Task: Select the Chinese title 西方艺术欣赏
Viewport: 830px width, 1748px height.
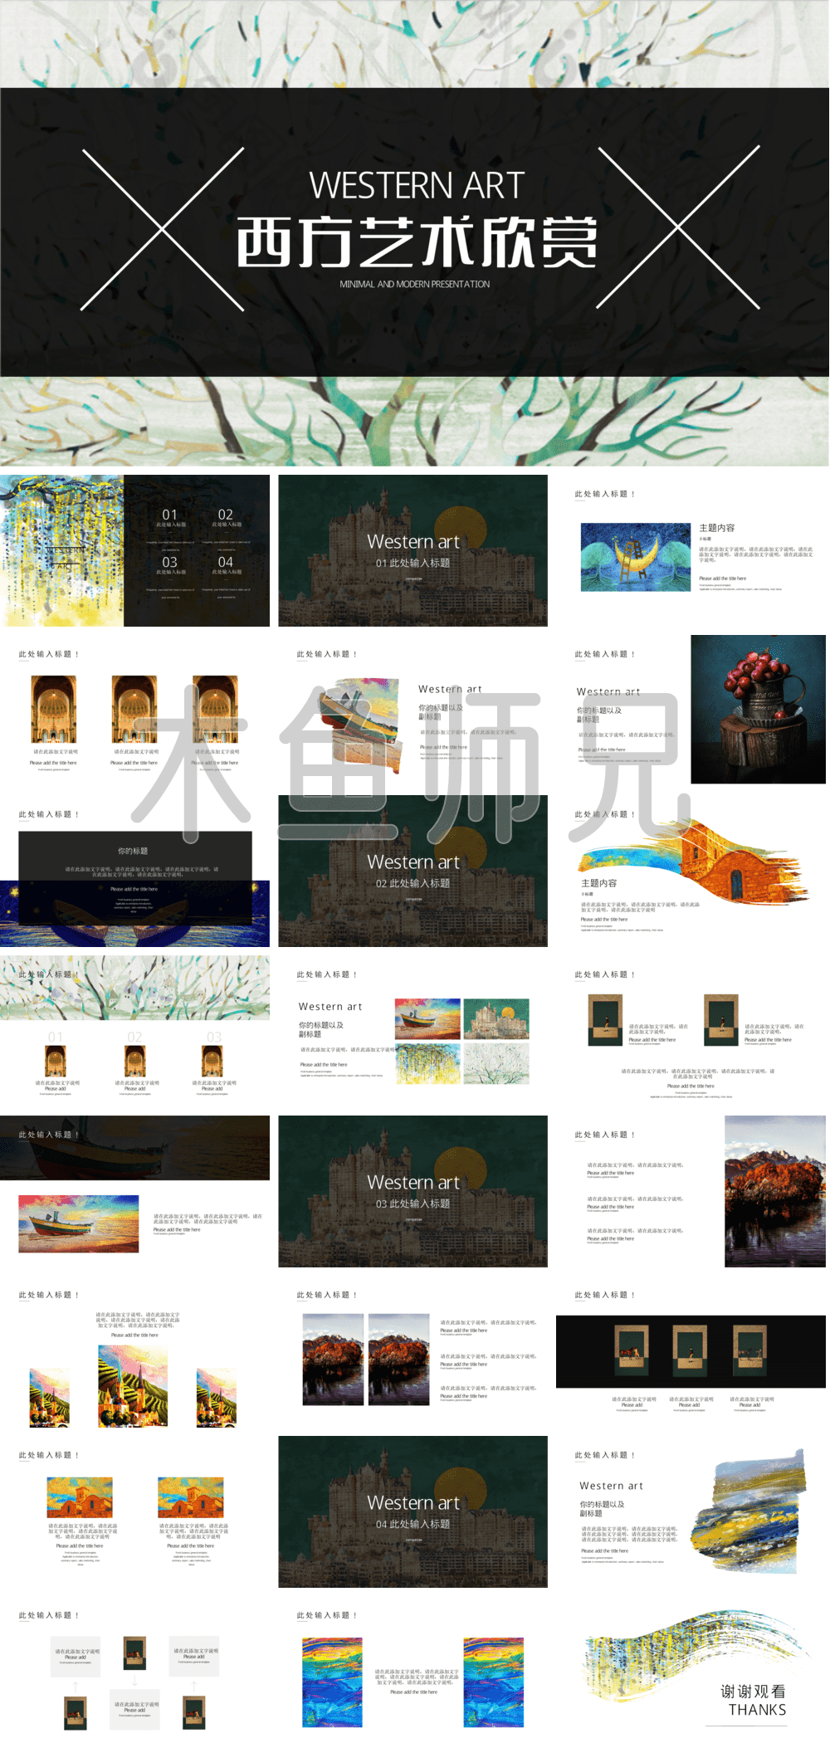Action: (x=417, y=242)
